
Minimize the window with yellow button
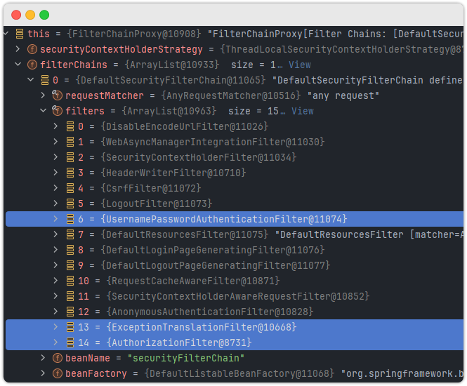[30, 15]
